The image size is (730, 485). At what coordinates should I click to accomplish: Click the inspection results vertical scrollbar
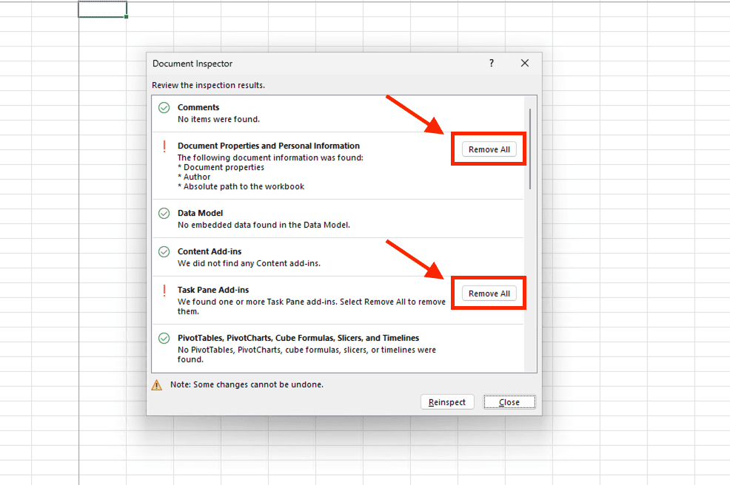tap(530, 148)
